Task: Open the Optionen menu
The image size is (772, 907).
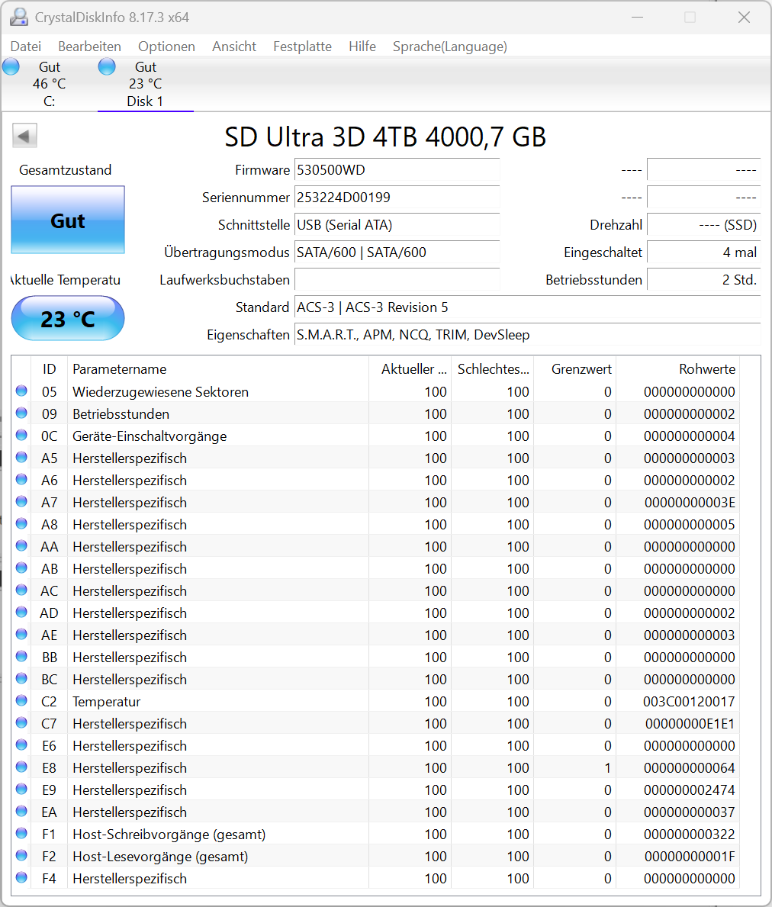Action: pos(166,47)
